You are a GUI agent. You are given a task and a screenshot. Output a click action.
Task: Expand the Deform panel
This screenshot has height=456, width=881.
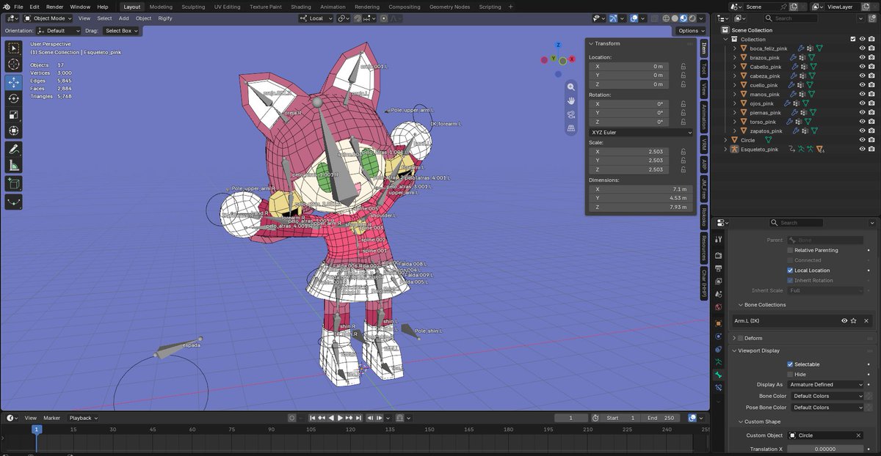click(735, 338)
